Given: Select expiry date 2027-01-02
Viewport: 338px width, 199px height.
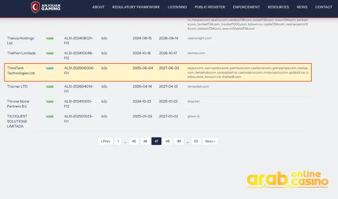Looking at the screenshot, I should coord(169,116).
